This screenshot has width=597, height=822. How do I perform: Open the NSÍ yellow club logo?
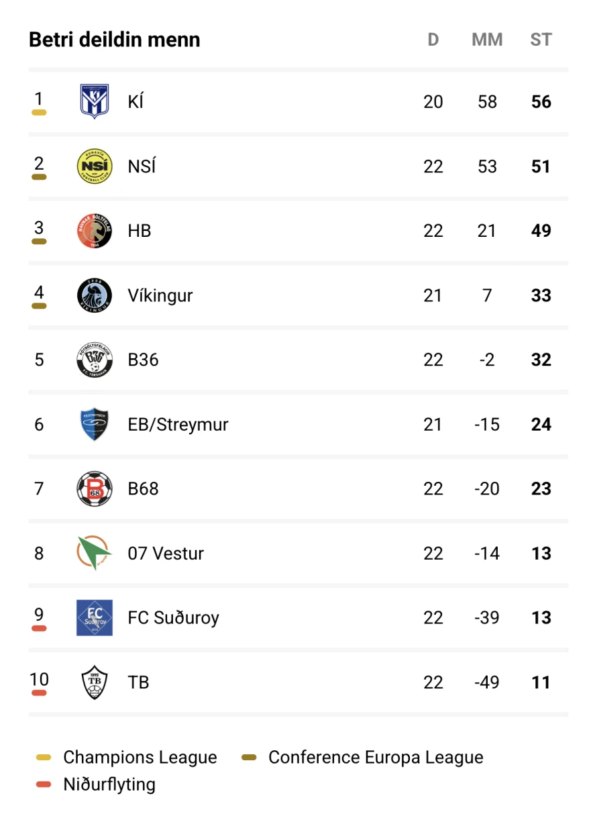click(95, 166)
